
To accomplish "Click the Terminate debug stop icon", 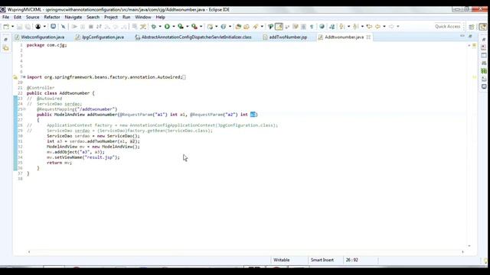I will point(91,27).
